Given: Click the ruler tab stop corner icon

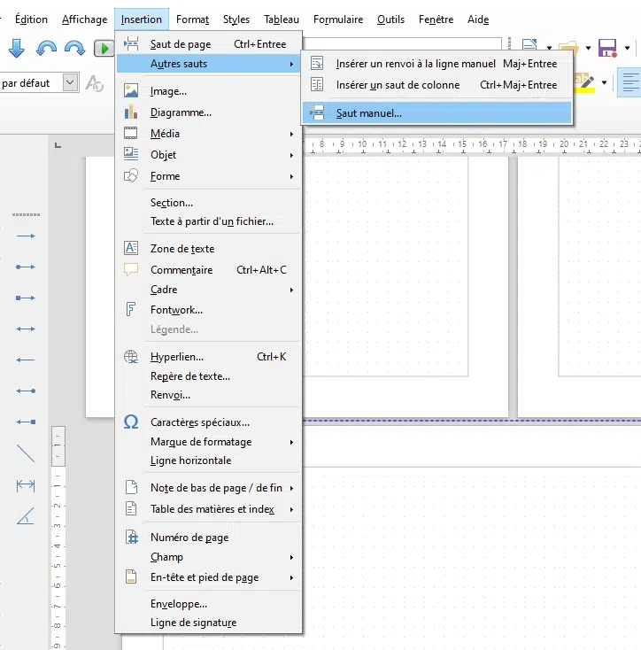Looking at the screenshot, I should (x=58, y=145).
